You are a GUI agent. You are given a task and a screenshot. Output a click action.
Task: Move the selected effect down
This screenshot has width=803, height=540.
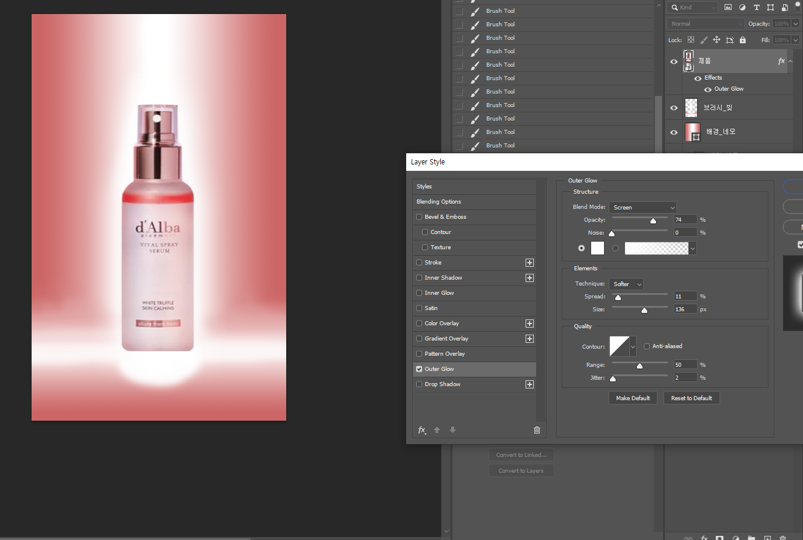coord(452,430)
